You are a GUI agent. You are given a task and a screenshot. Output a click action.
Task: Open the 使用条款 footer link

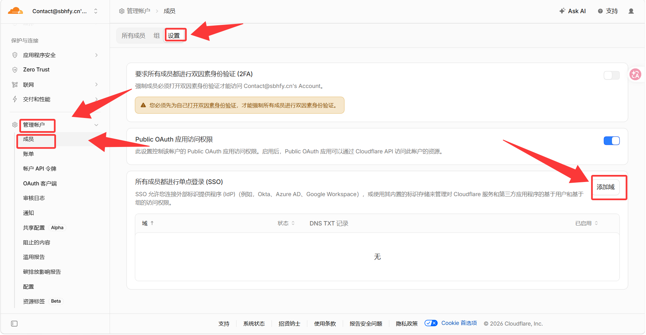tap(325, 324)
